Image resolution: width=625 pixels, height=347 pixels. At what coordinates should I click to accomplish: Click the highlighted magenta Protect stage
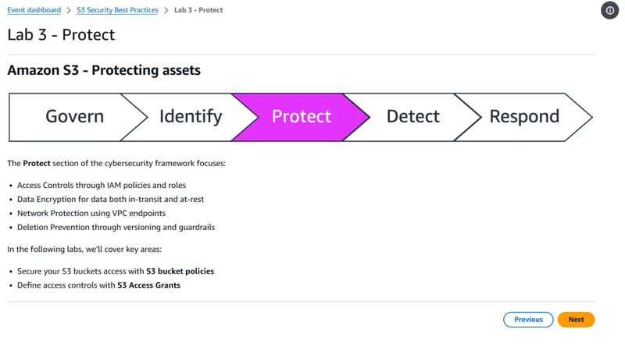click(x=301, y=117)
